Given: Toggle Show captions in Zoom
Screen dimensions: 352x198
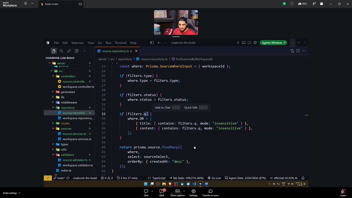Looking at the screenshot, I should [x=177, y=193].
